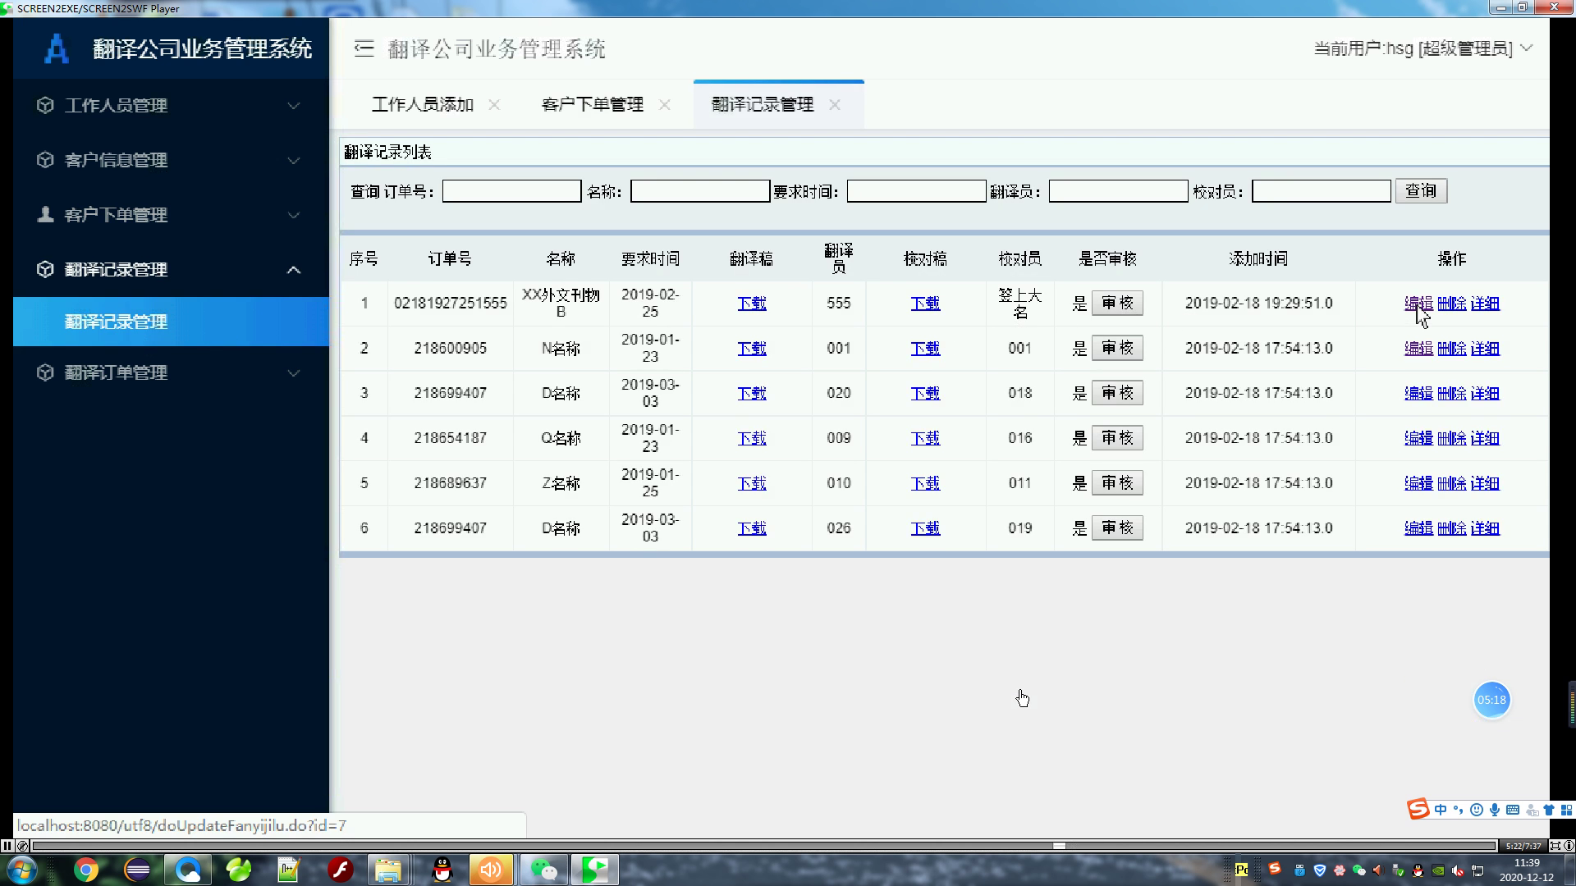Image resolution: width=1576 pixels, height=886 pixels.
Task: Click the blue 05:18 timer bubble
Action: [x=1491, y=700]
